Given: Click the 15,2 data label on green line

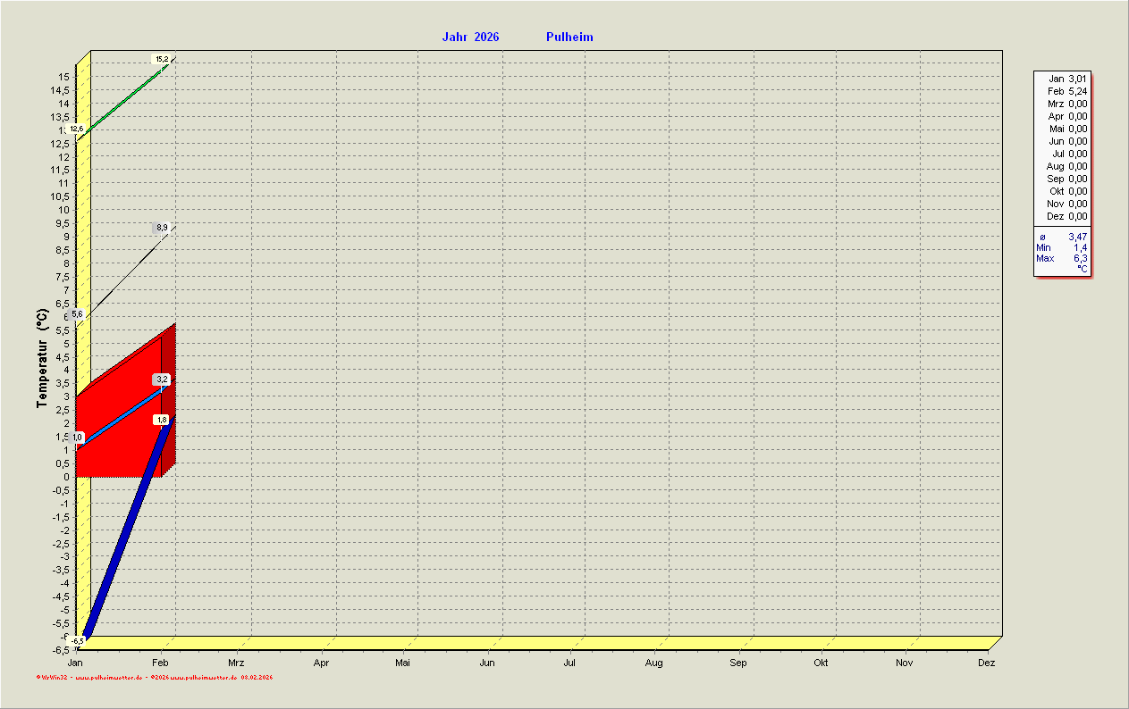Looking at the screenshot, I should (x=162, y=59).
